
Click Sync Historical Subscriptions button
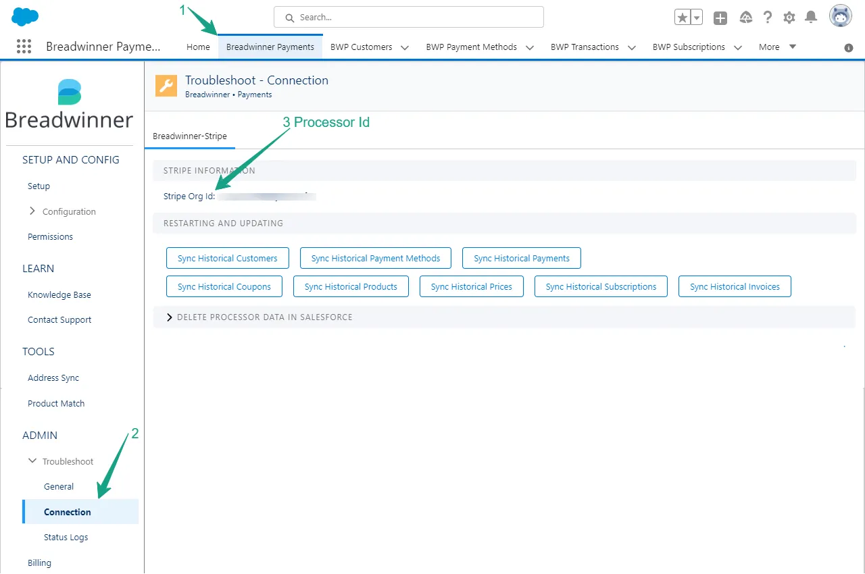(601, 286)
